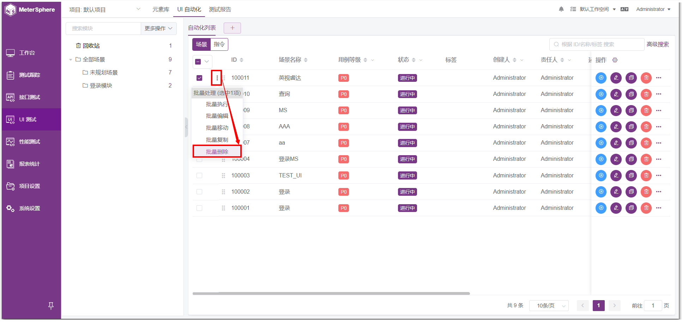682x322 pixels.
Task: Open the notification bell
Action: (x=561, y=9)
